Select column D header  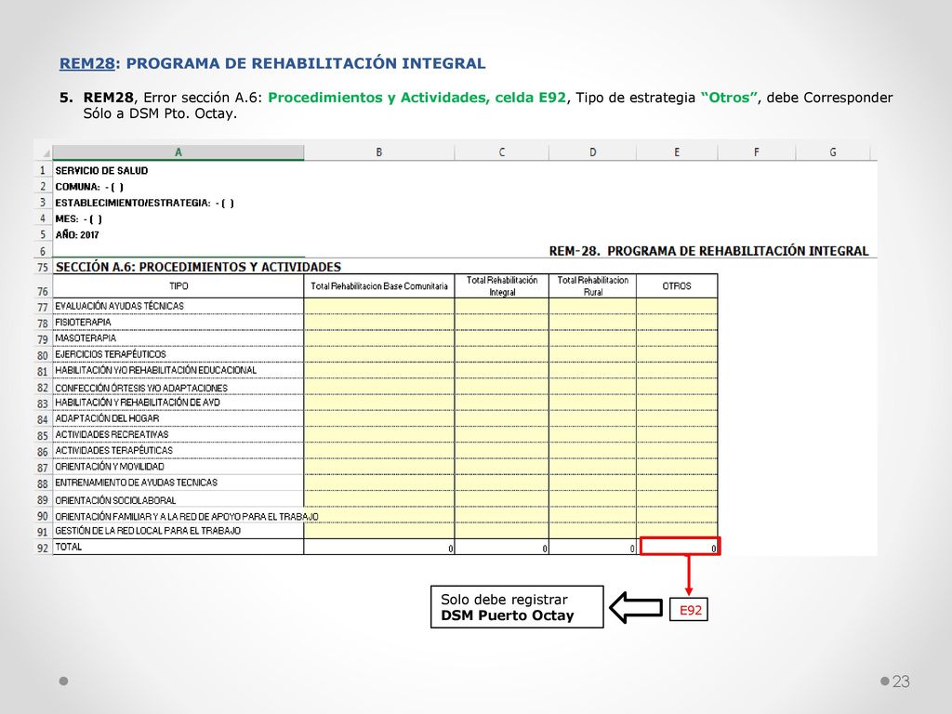pos(592,152)
